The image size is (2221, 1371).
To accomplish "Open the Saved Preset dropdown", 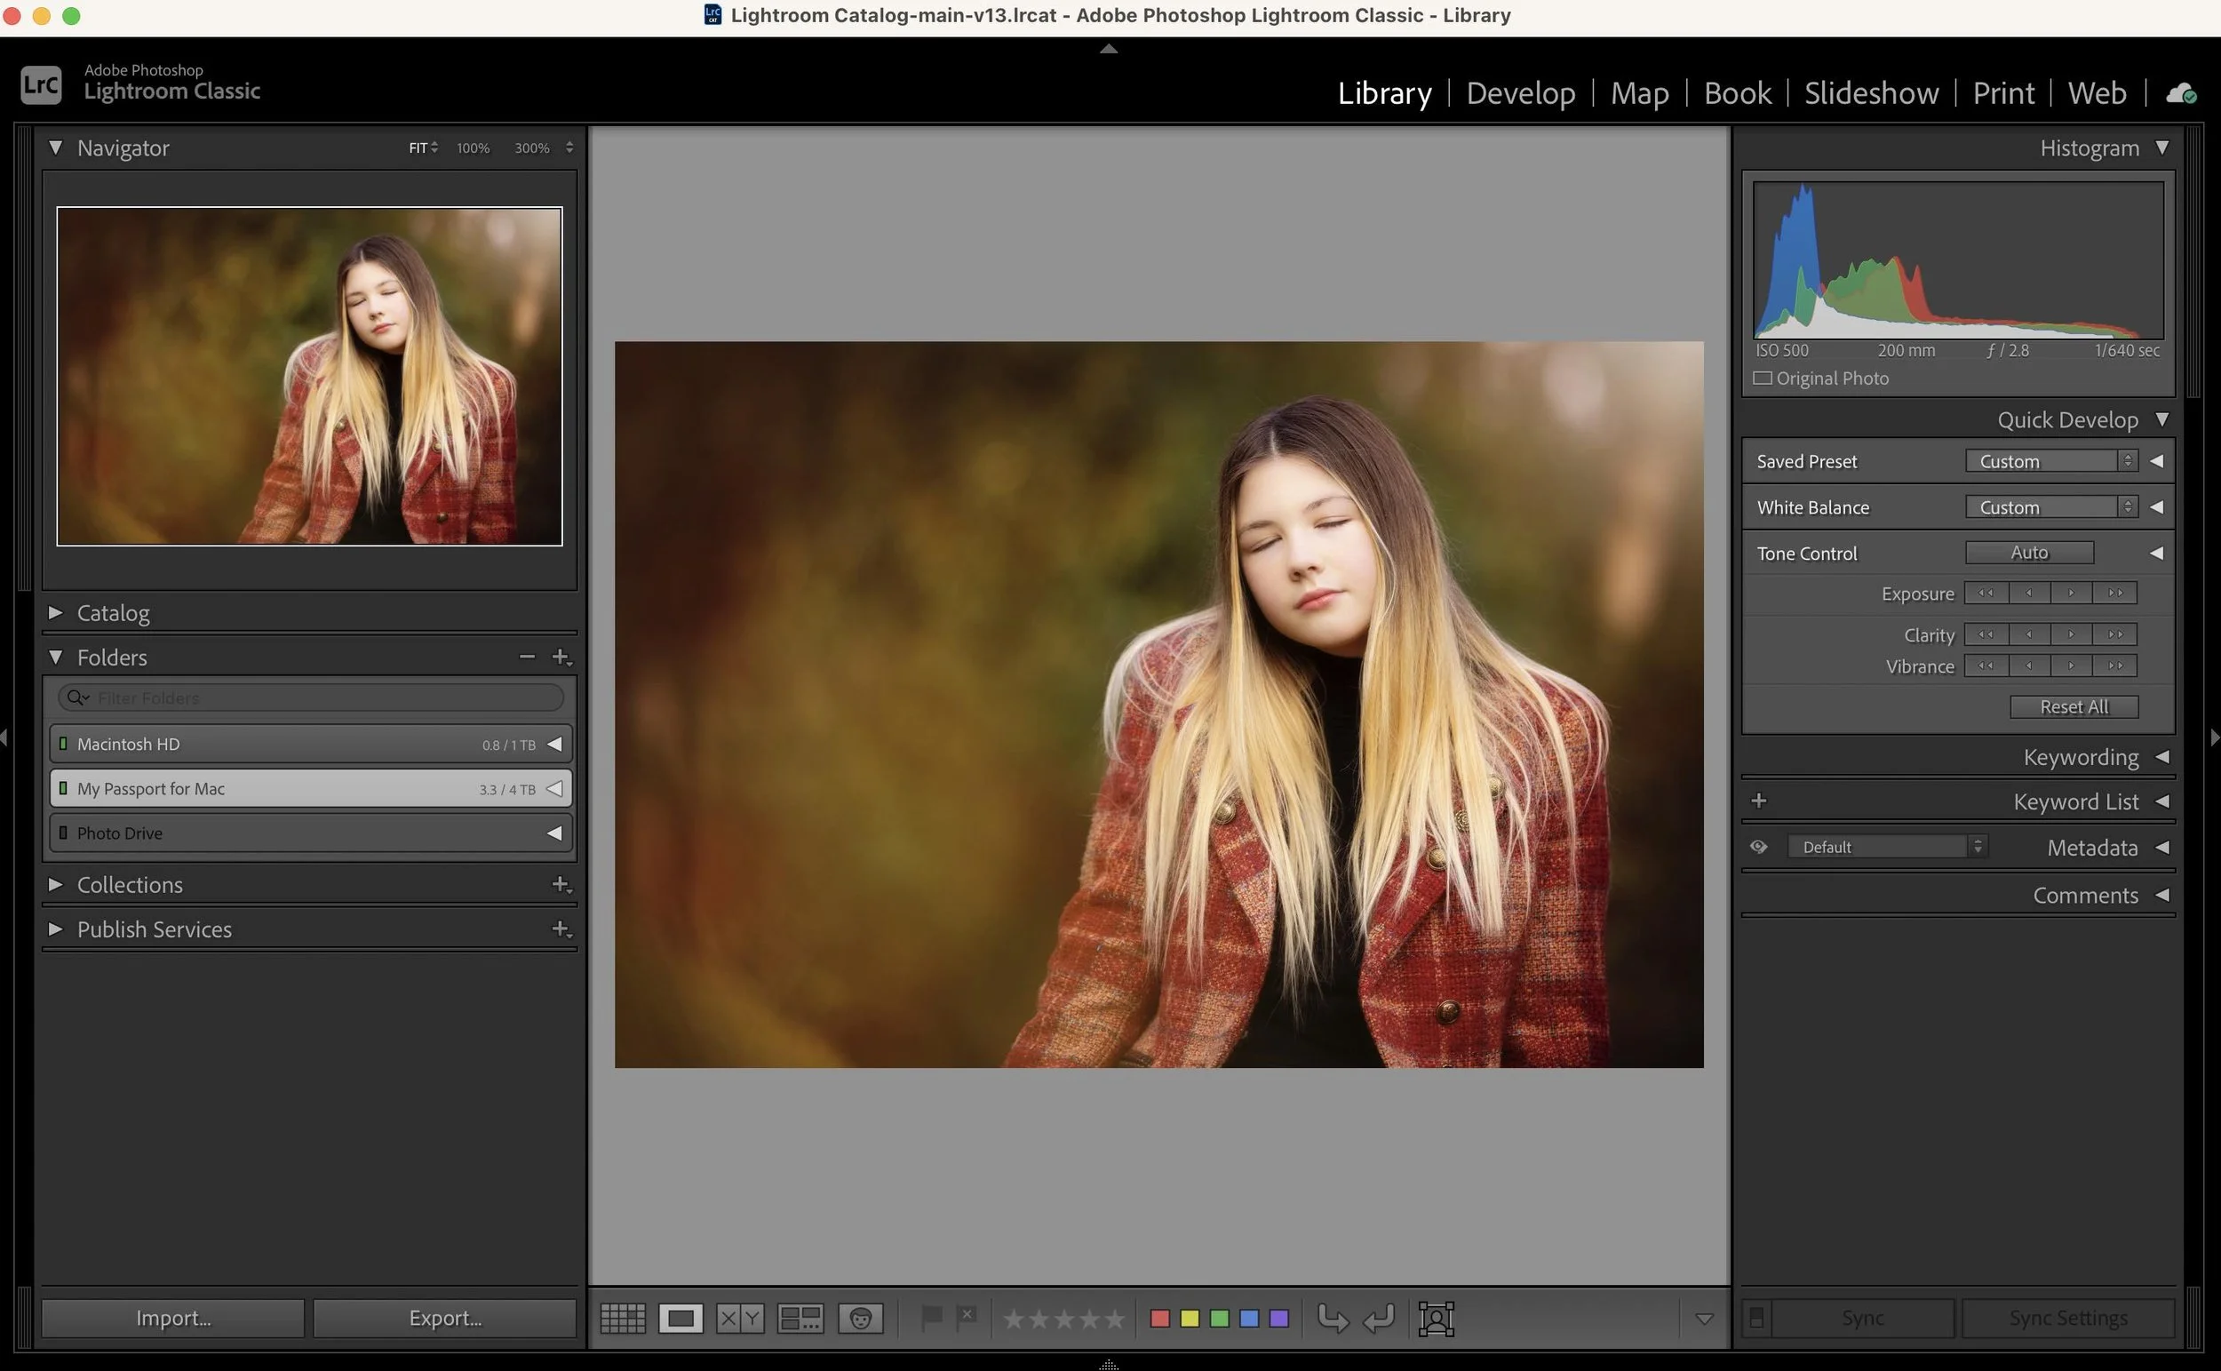I will [2051, 461].
